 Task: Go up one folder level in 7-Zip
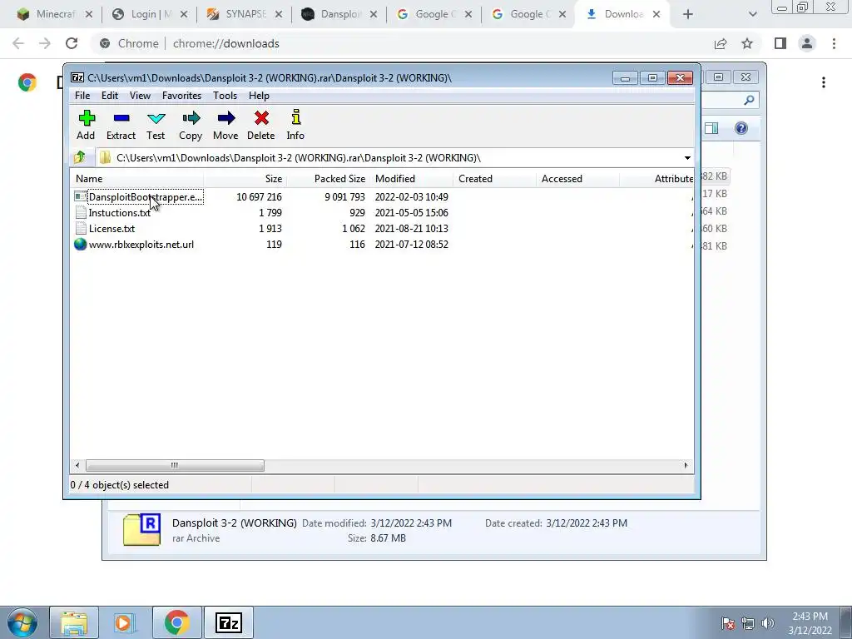pyautogui.click(x=80, y=157)
